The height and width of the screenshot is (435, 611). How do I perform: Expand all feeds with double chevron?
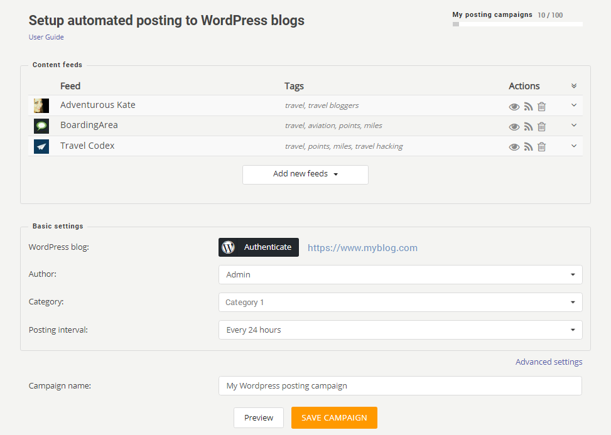tap(573, 85)
